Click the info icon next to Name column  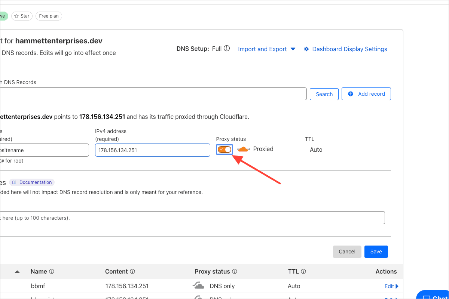click(x=52, y=272)
